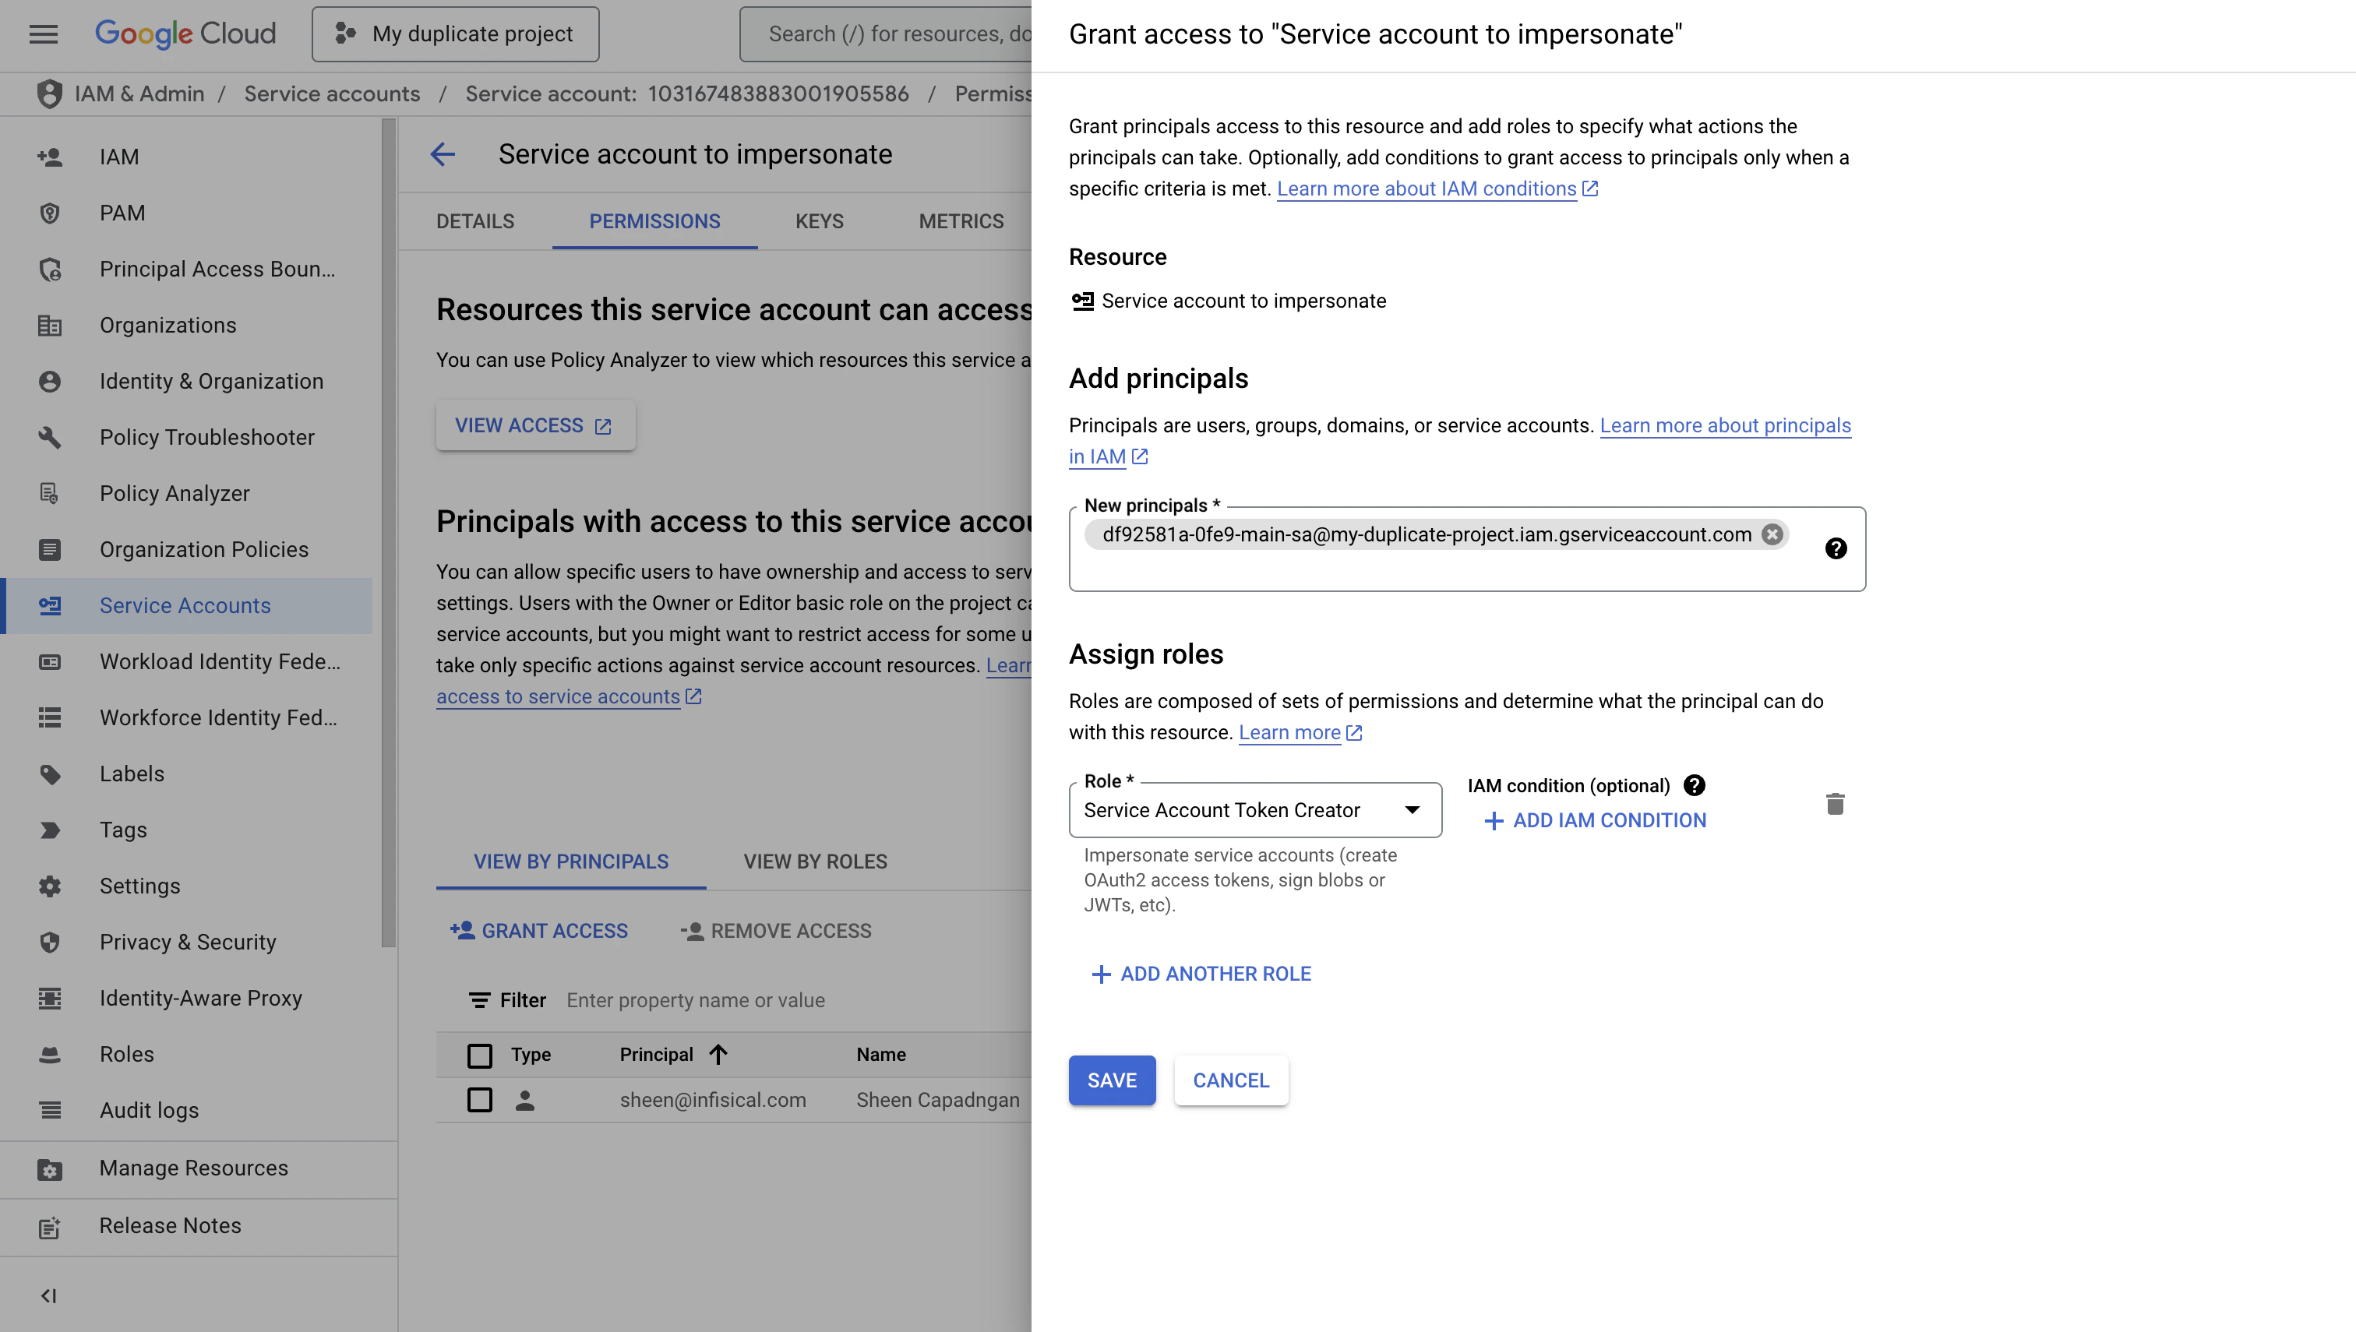Click the Workforce Identity Federation icon
Screen dimensions: 2356x1332
[x=51, y=717]
